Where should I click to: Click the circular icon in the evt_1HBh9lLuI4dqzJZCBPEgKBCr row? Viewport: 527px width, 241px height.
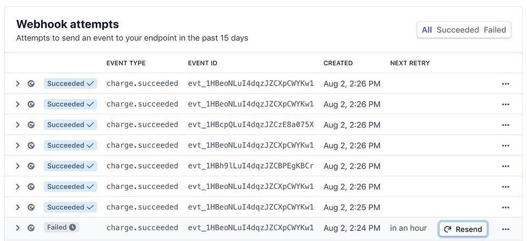pos(31,166)
